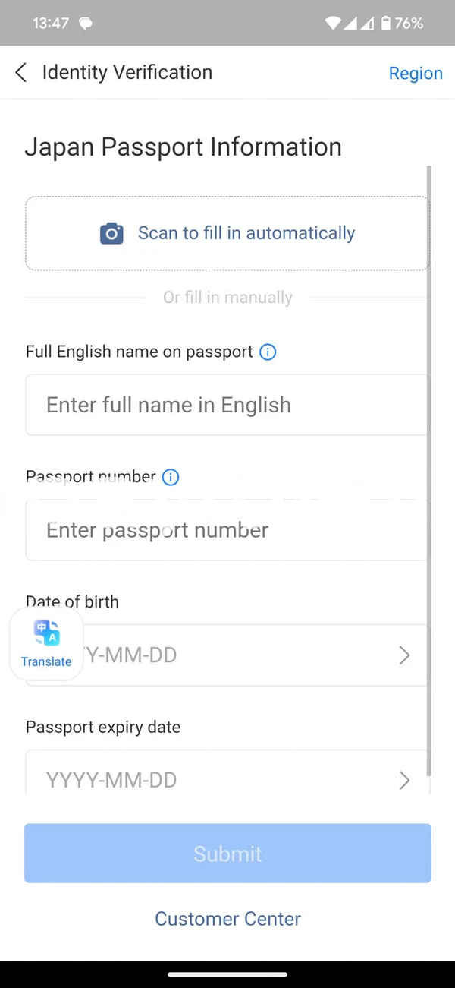Image resolution: width=455 pixels, height=988 pixels.
Task: Expand the Passport expiry date chevron
Action: tap(405, 780)
